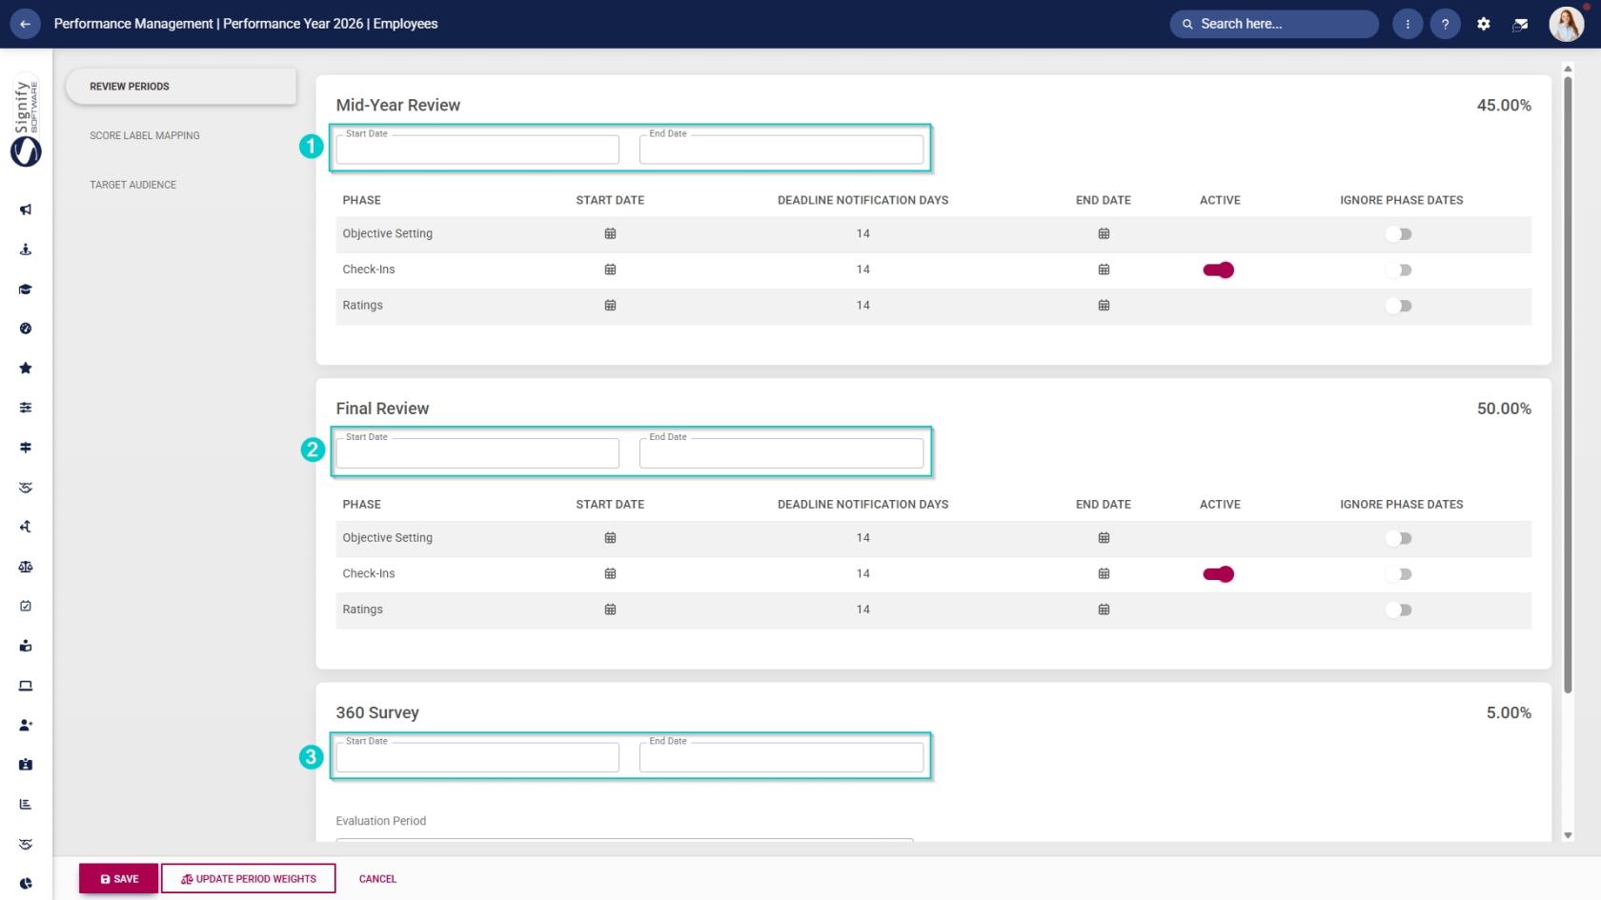Switch to Score Label Mapping tab
Screen dimensions: 1601x900
click(145, 135)
